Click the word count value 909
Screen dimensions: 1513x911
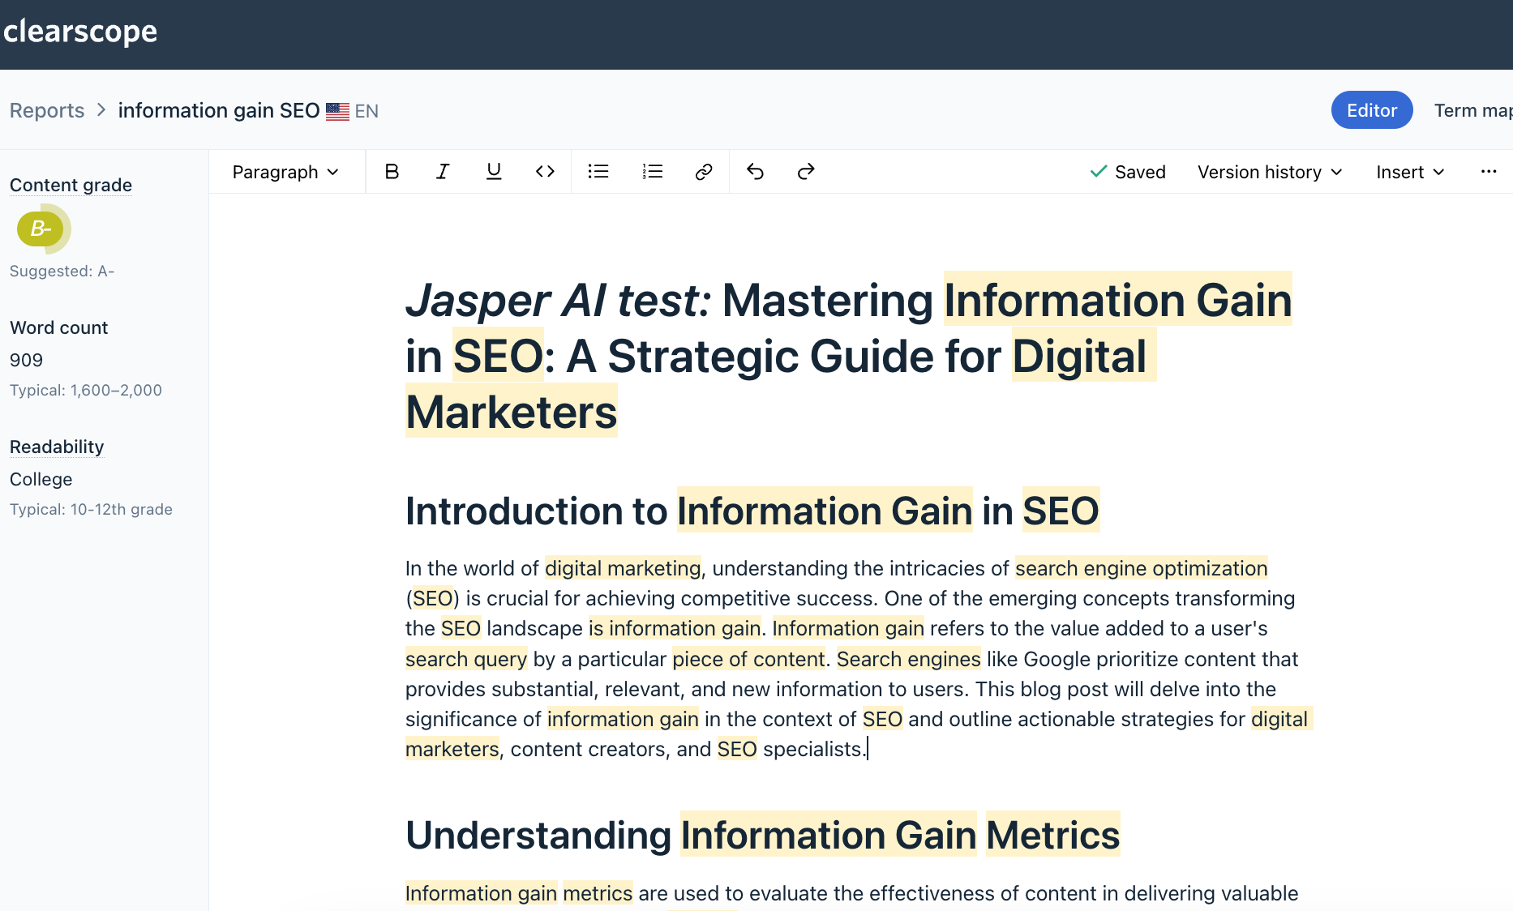click(x=26, y=360)
